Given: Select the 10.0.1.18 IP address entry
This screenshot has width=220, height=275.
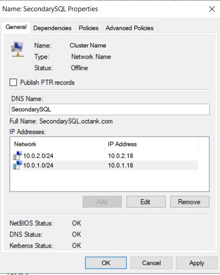Looking at the screenshot, I should pyautogui.click(x=120, y=166).
